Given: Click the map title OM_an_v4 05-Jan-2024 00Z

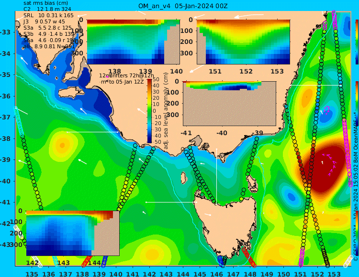Looking at the screenshot, I should [x=183, y=6].
